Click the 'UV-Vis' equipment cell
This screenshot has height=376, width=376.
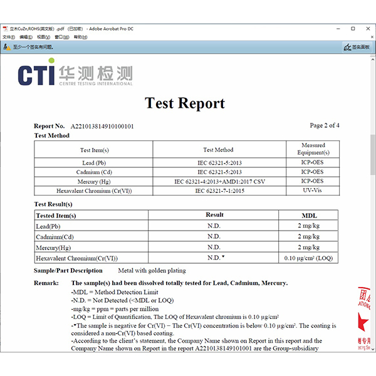pyautogui.click(x=312, y=191)
